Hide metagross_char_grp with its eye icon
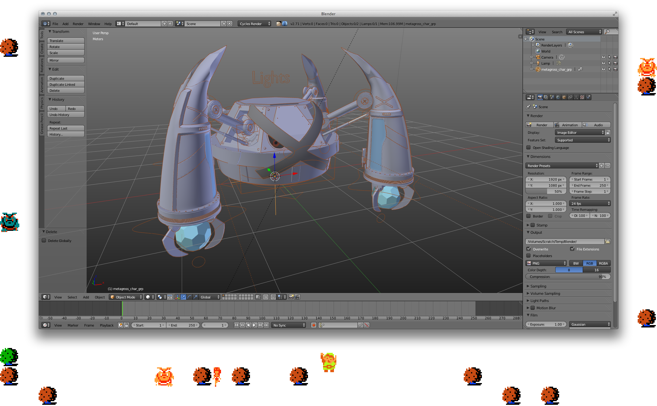The image size is (657, 406). coord(603,69)
